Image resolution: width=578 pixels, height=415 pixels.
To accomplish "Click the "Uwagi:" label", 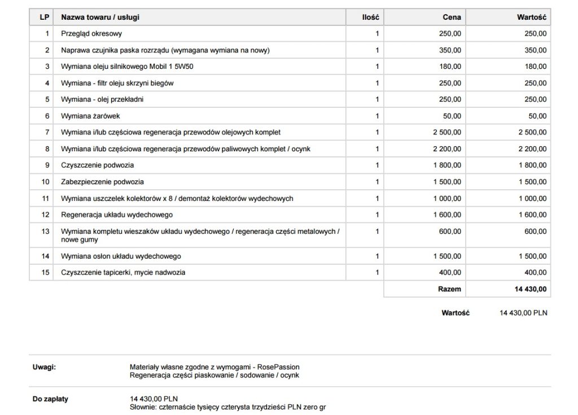I will (x=44, y=367).
